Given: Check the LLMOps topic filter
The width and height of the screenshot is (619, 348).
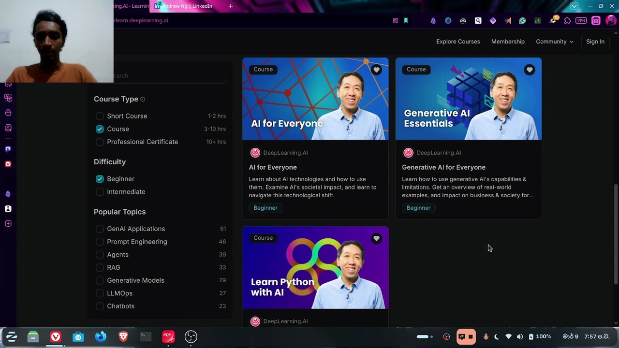Looking at the screenshot, I should [100, 293].
